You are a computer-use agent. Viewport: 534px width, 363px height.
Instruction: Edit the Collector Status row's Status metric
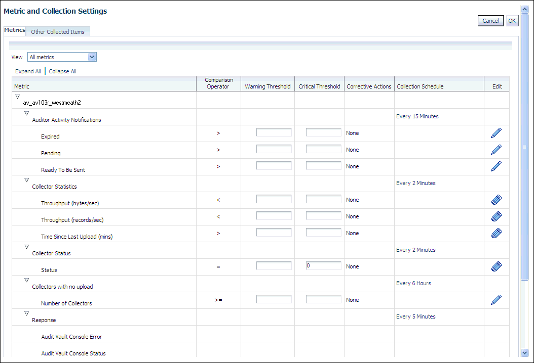(497, 266)
